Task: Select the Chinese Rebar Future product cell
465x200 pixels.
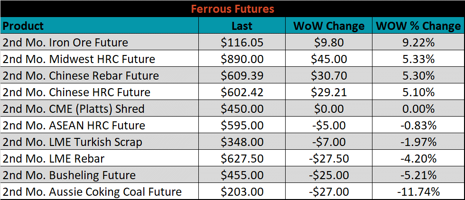Action: (100, 75)
